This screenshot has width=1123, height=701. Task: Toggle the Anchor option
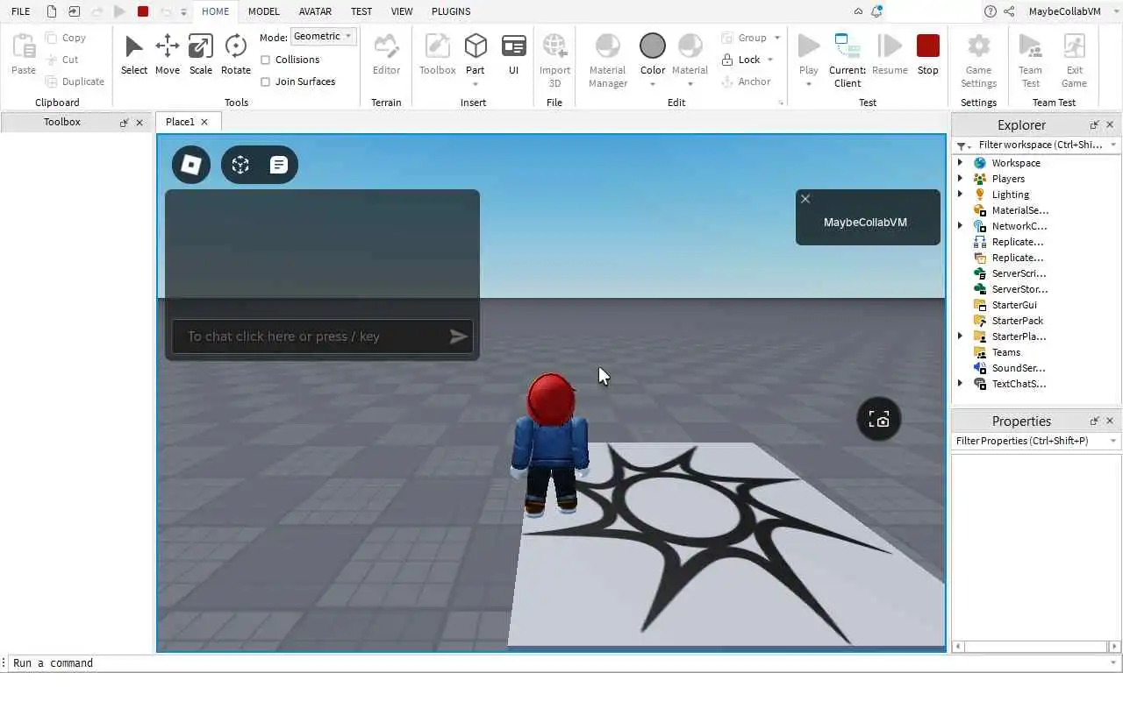tap(746, 81)
